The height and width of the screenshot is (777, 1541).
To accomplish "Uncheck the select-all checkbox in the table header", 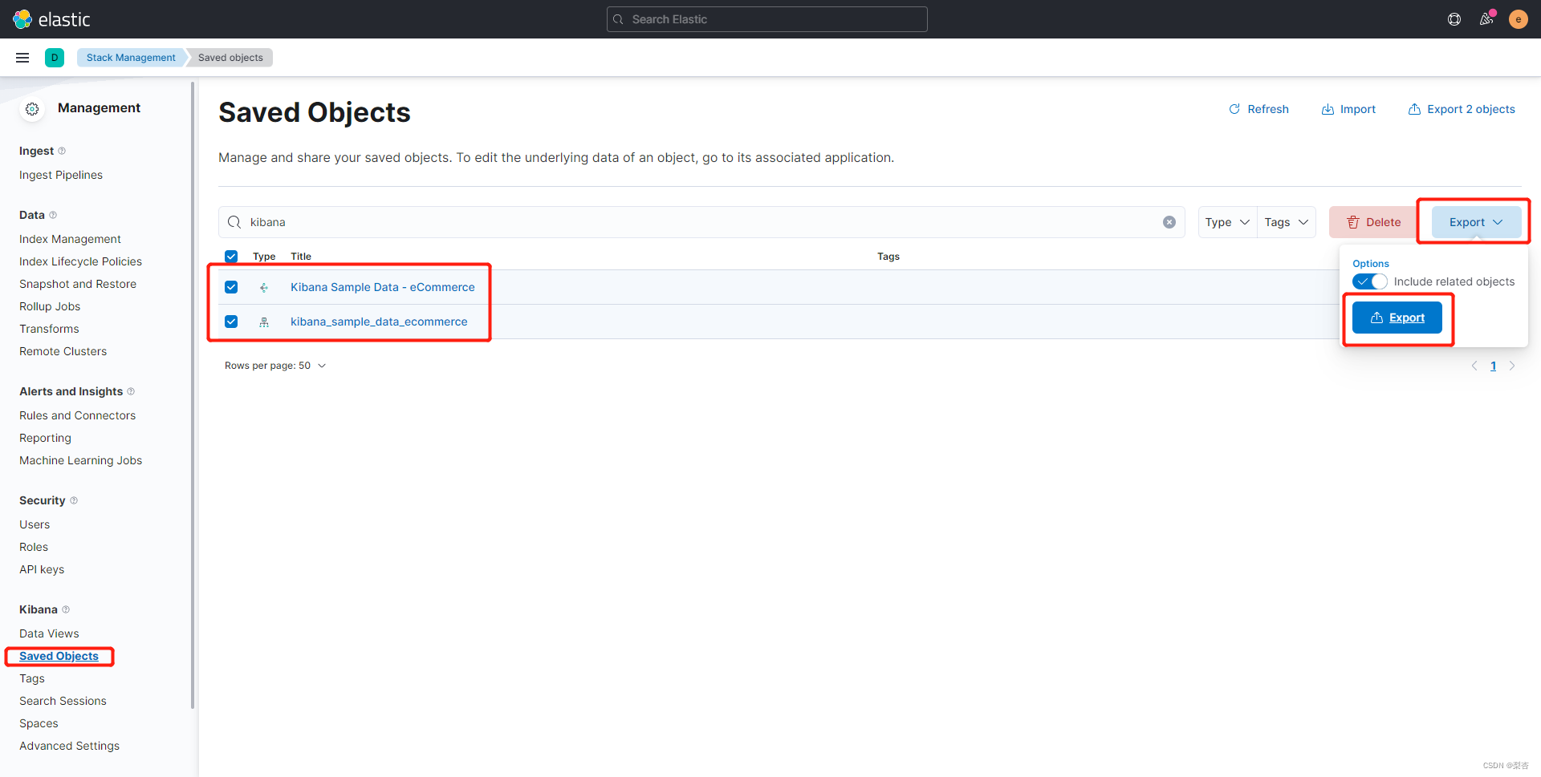I will pos(231,256).
